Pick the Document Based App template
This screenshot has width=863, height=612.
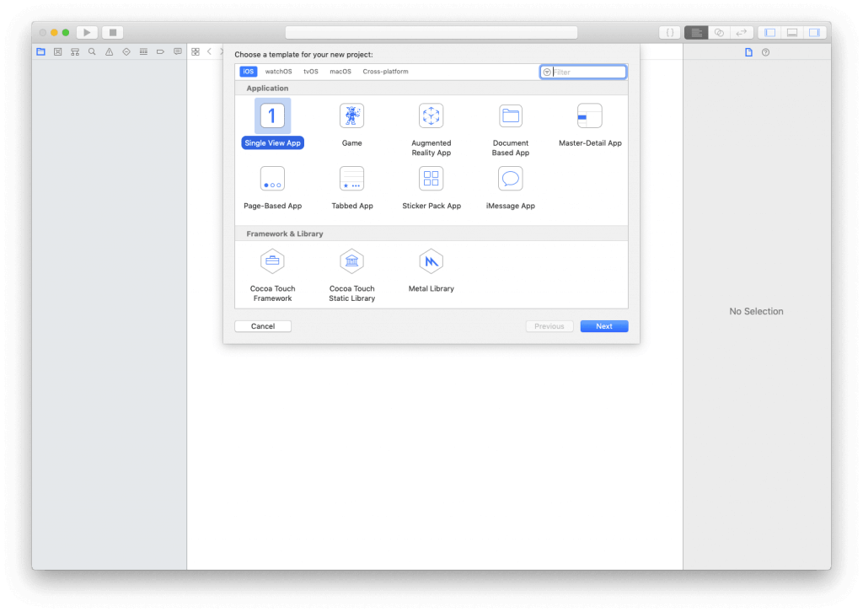[510, 115]
